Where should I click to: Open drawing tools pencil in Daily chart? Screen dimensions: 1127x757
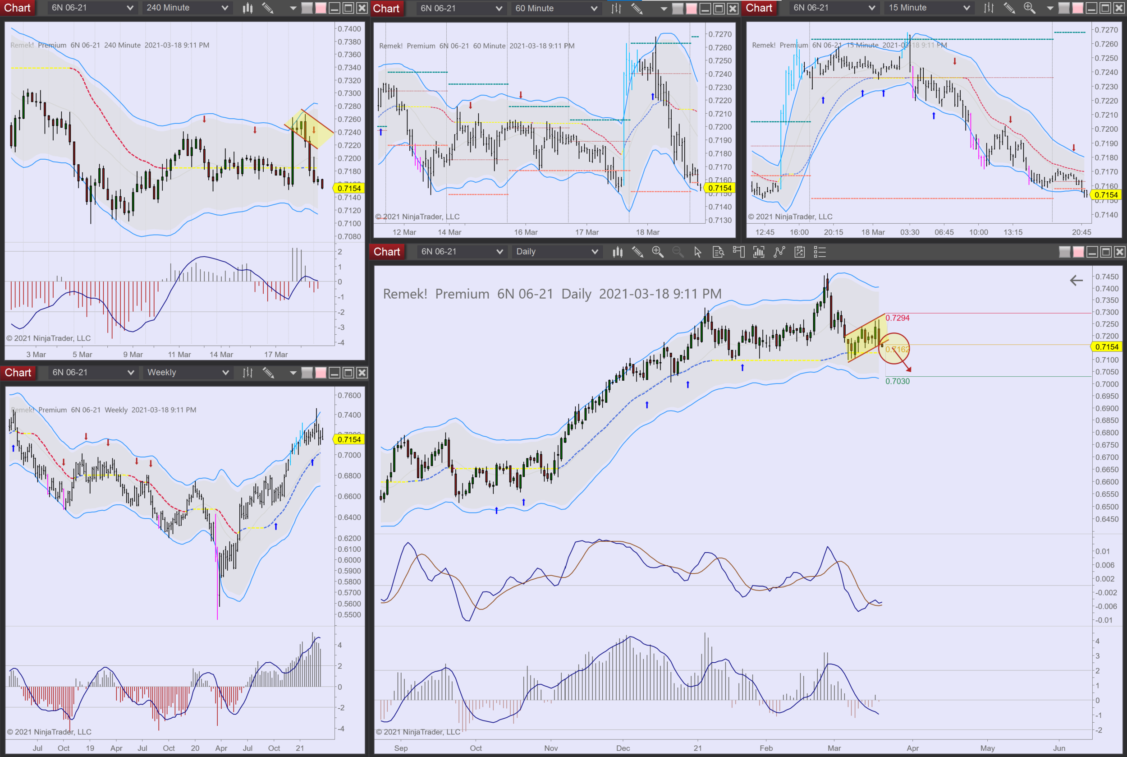coord(637,252)
